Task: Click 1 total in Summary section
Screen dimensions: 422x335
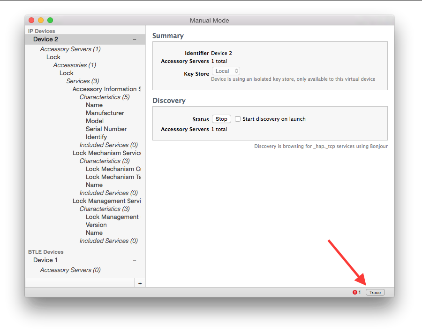Action: tap(219, 61)
